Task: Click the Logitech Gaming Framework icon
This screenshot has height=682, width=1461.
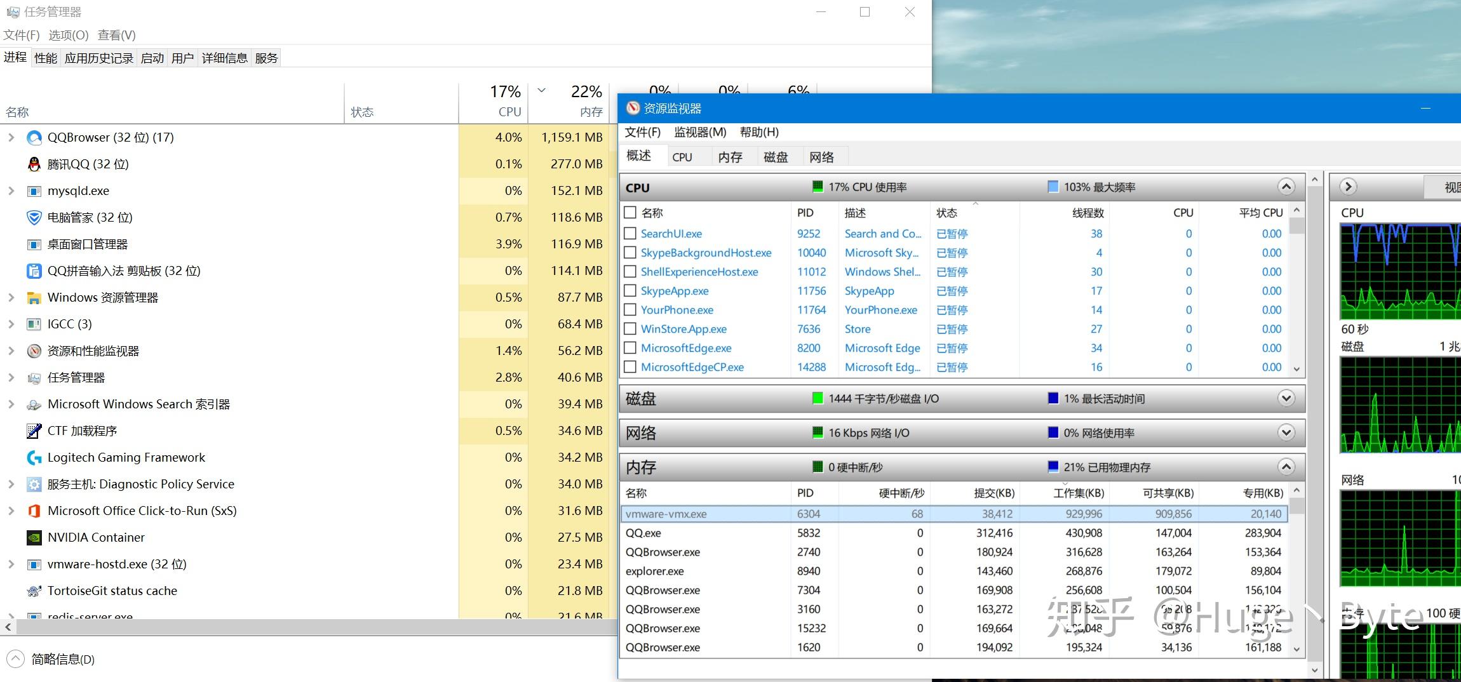Action: coord(34,457)
